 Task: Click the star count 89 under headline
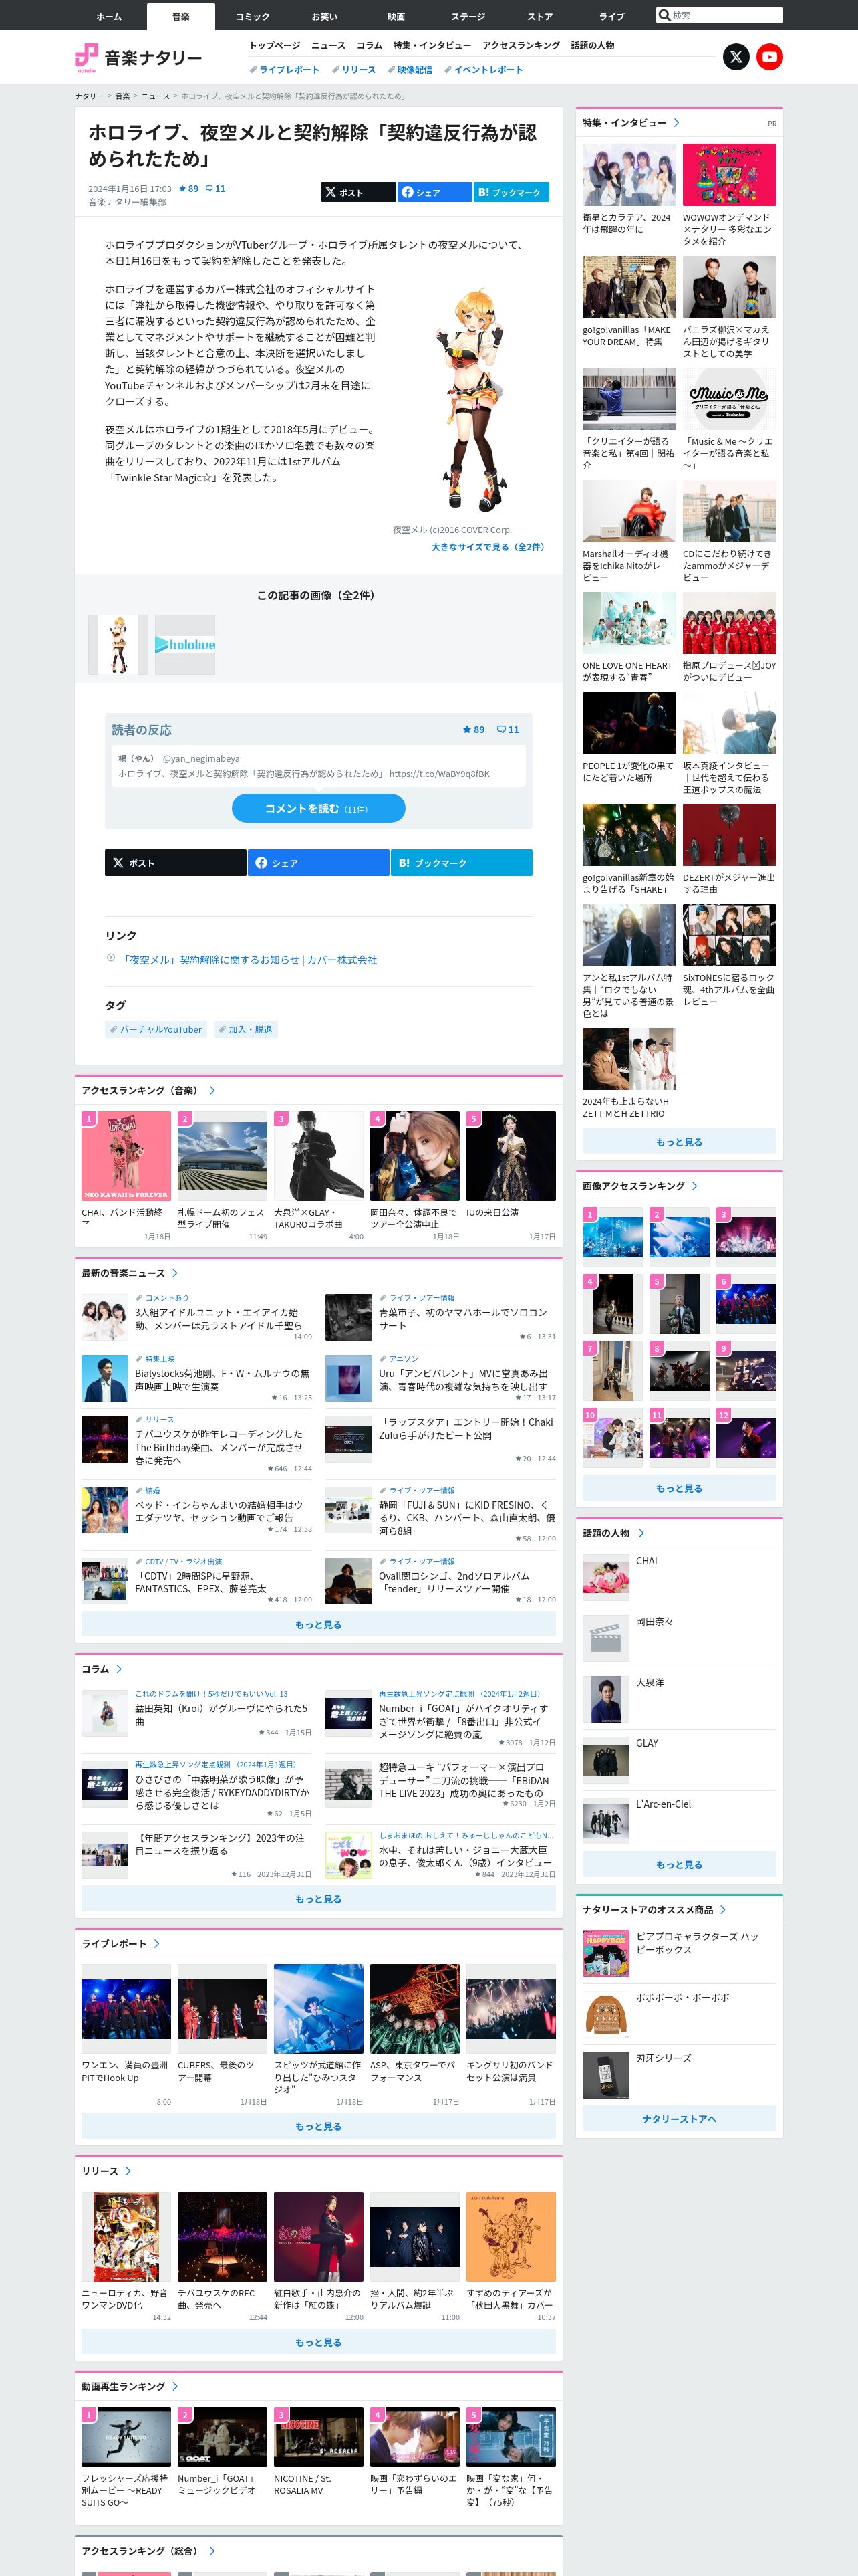189,188
